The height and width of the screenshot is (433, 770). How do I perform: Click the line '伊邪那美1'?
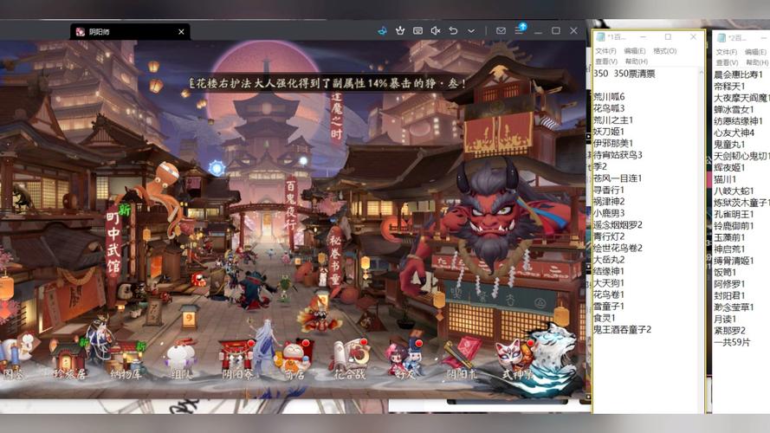click(613, 143)
